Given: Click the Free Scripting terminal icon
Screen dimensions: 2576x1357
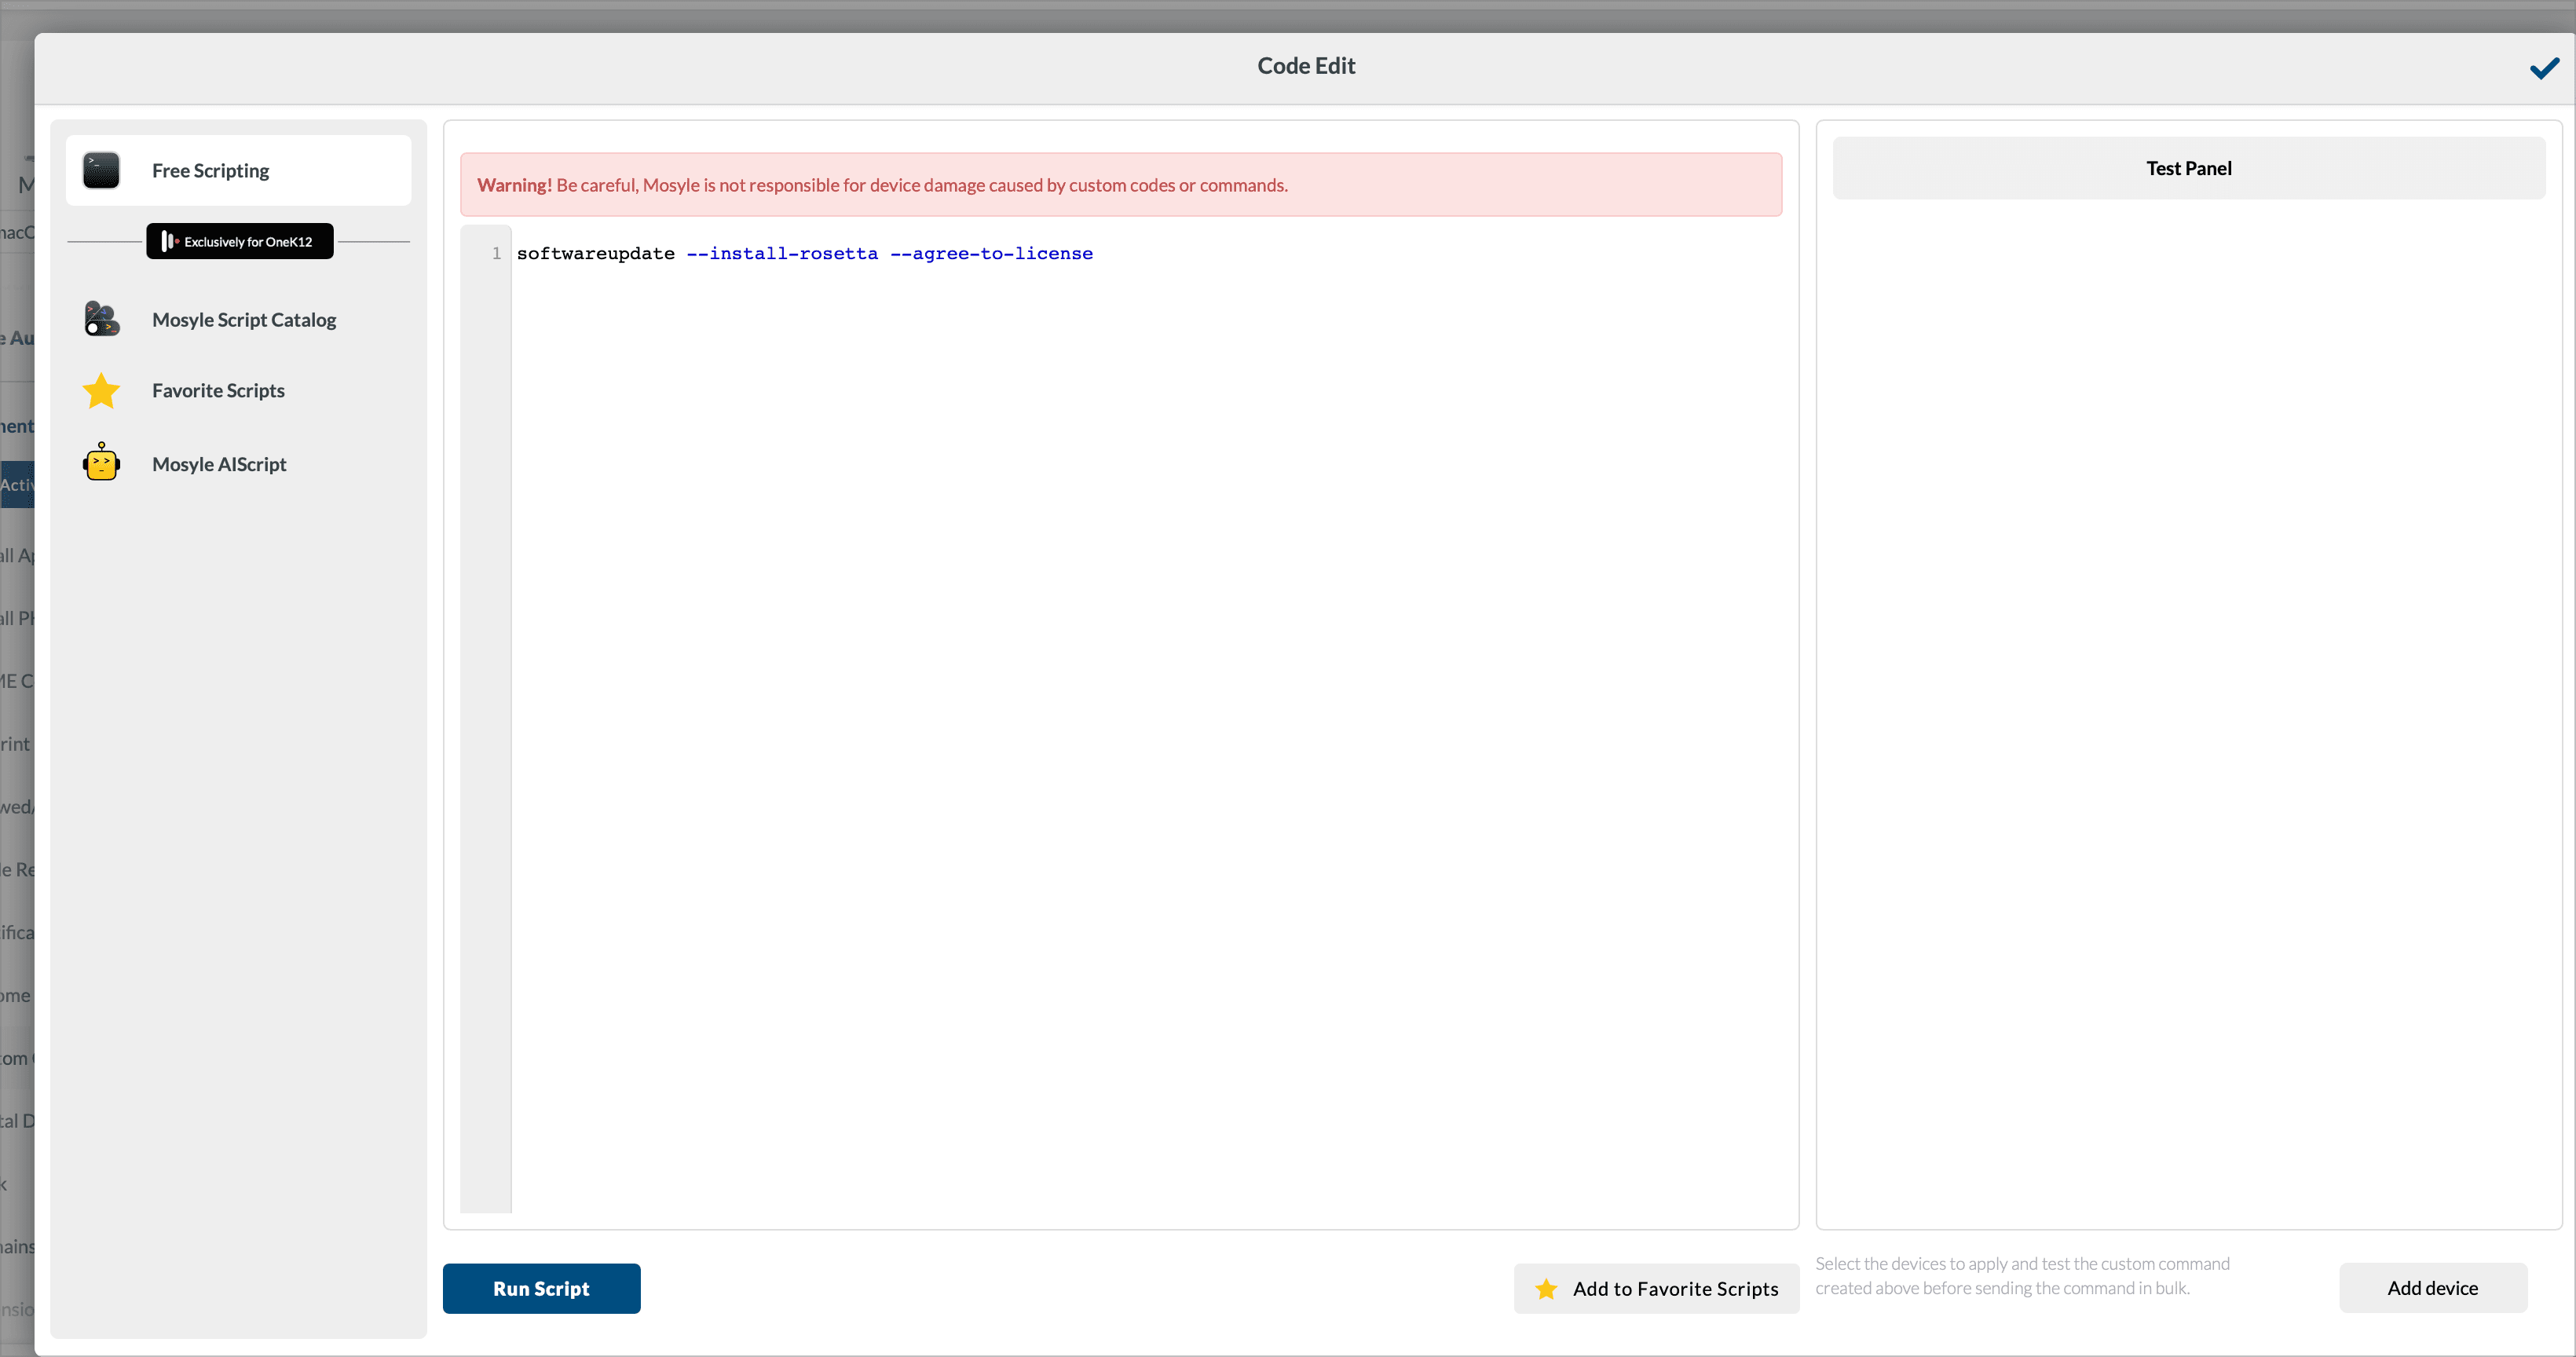Looking at the screenshot, I should pos(101,170).
